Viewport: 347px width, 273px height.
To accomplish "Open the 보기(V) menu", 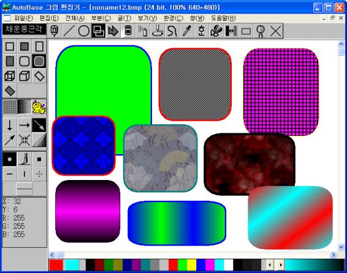I will pos(147,18).
